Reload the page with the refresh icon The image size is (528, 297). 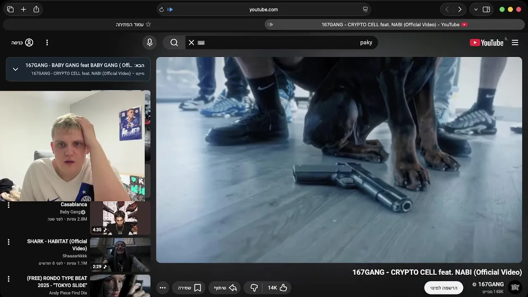click(x=161, y=9)
